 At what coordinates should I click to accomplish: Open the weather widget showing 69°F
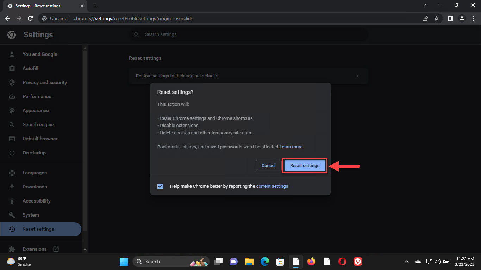point(19,262)
